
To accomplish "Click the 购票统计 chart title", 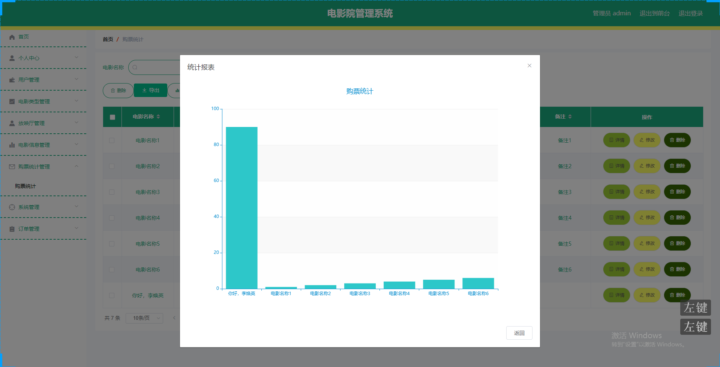I will click(360, 91).
